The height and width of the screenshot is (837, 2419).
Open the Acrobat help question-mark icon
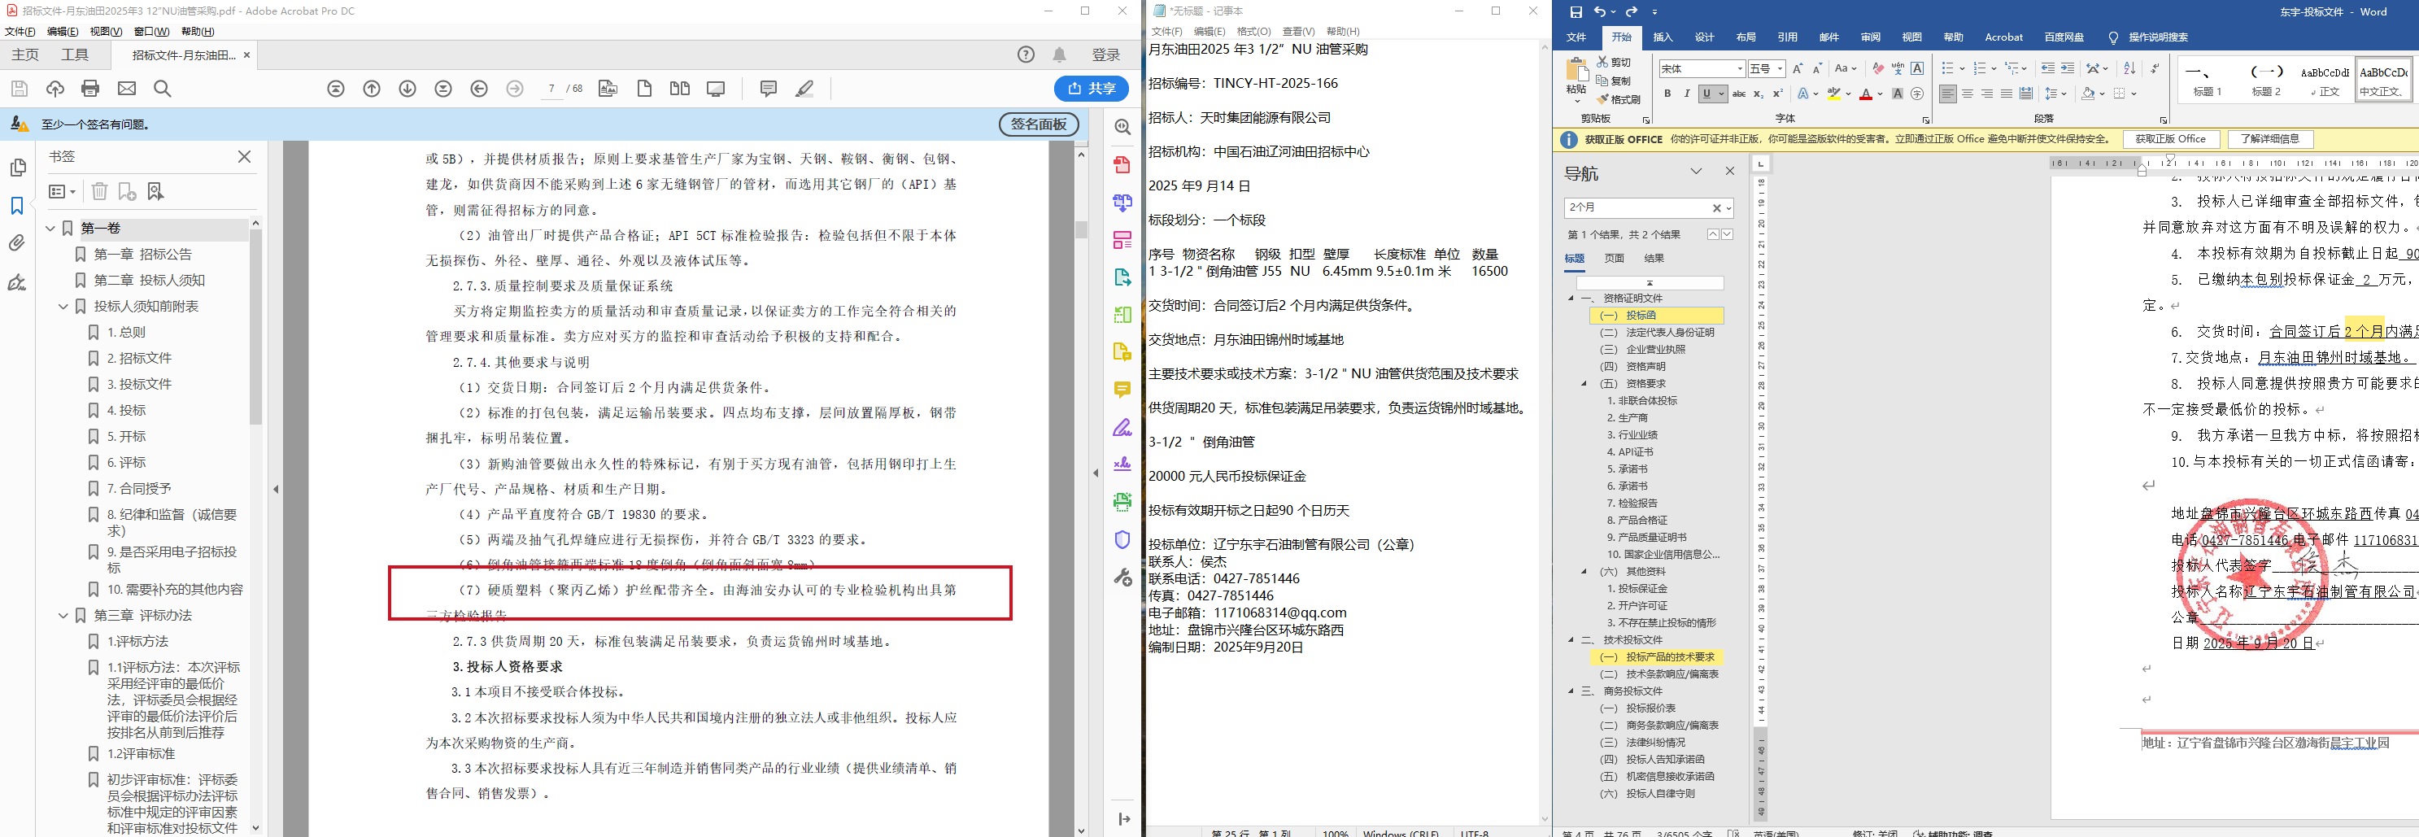pyautogui.click(x=1026, y=54)
